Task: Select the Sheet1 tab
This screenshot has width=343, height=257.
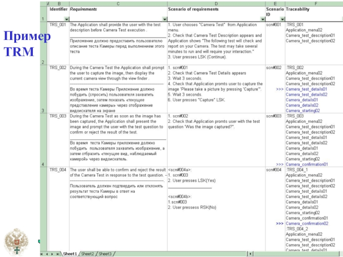Action: click(70, 254)
